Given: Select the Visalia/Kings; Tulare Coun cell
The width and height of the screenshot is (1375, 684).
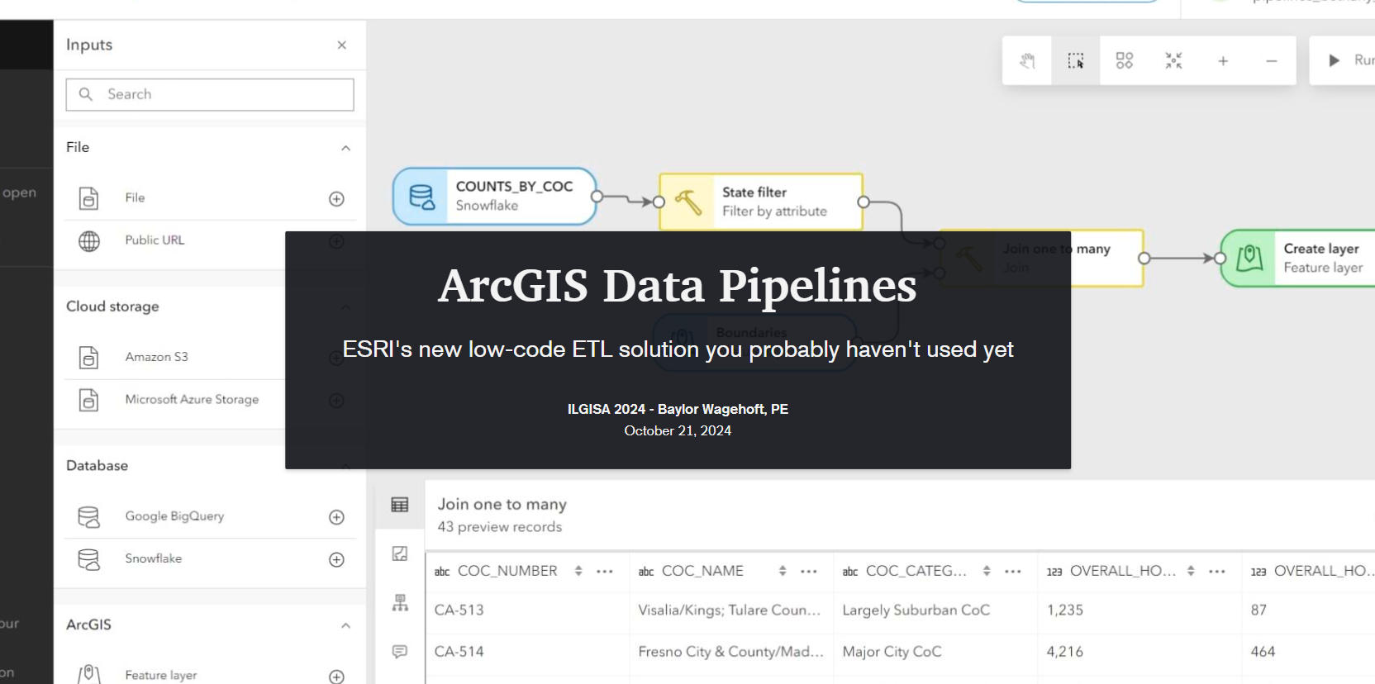Looking at the screenshot, I should pyautogui.click(x=731, y=610).
